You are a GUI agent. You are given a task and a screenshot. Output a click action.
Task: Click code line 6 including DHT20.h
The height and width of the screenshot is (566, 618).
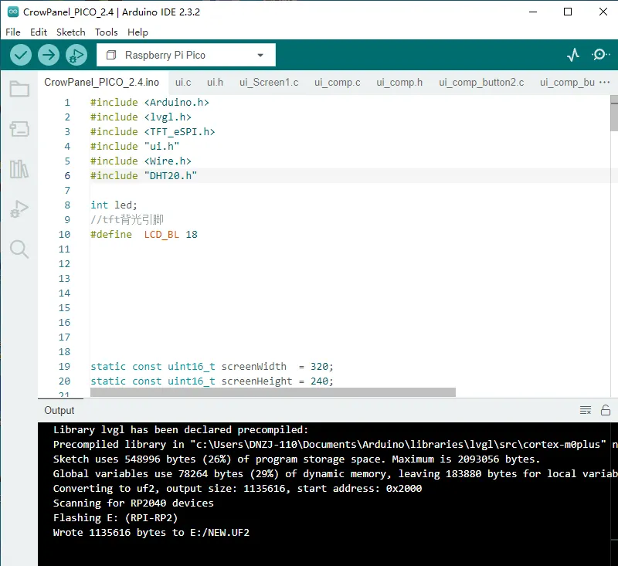pos(144,176)
